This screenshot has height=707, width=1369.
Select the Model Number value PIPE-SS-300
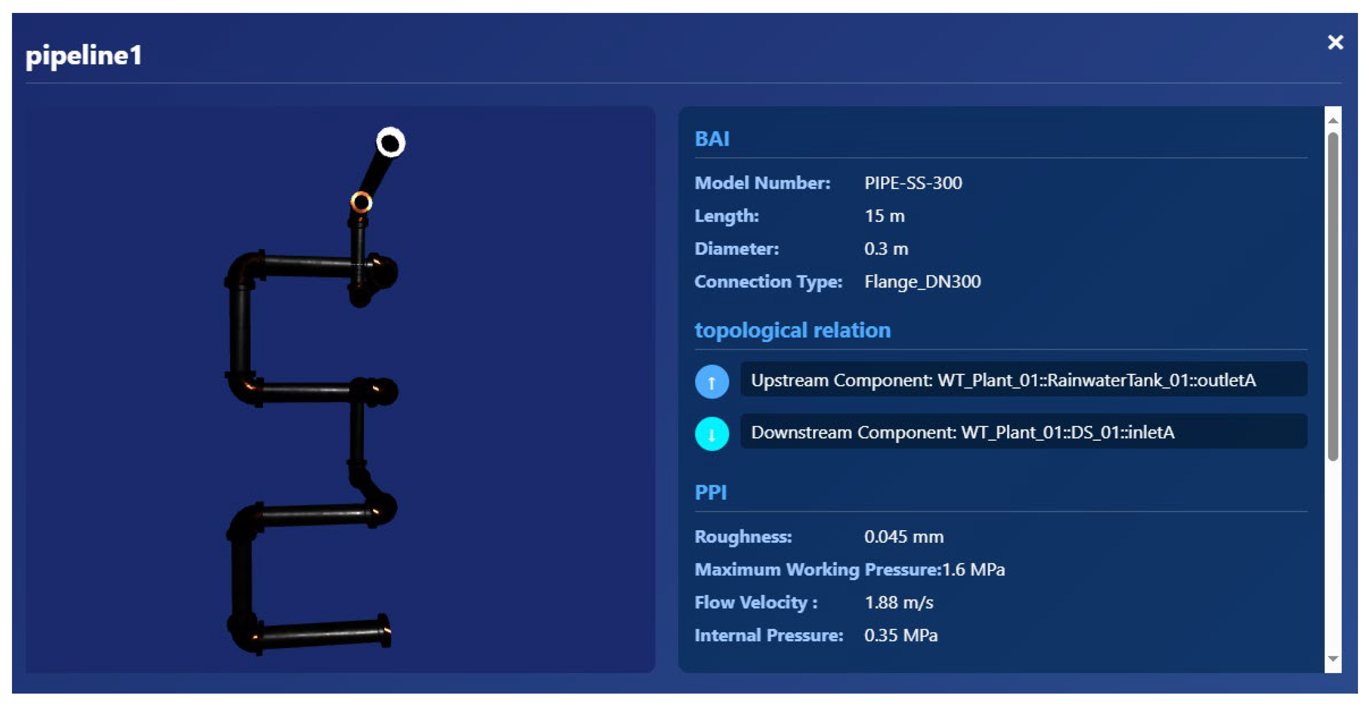pyautogui.click(x=913, y=183)
